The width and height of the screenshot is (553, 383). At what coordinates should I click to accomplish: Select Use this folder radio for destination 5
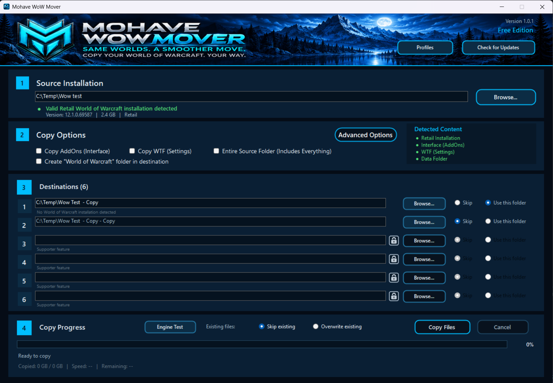coord(488,277)
